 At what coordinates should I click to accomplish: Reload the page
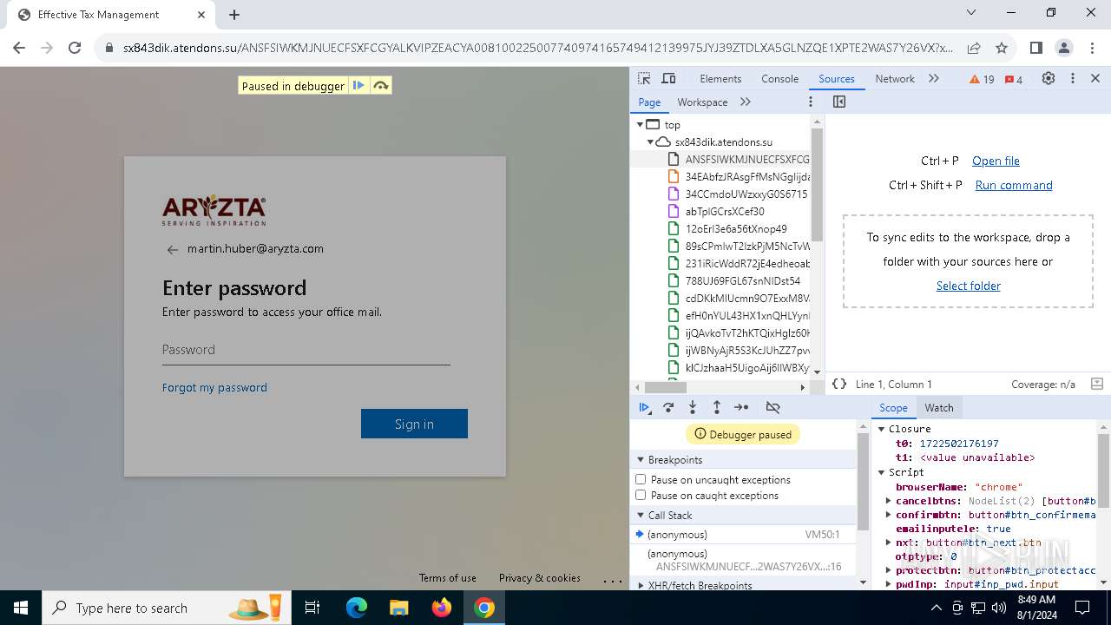coord(75,48)
